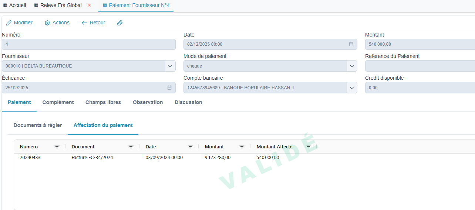Close the Relevé Frs Global tab

90,5
